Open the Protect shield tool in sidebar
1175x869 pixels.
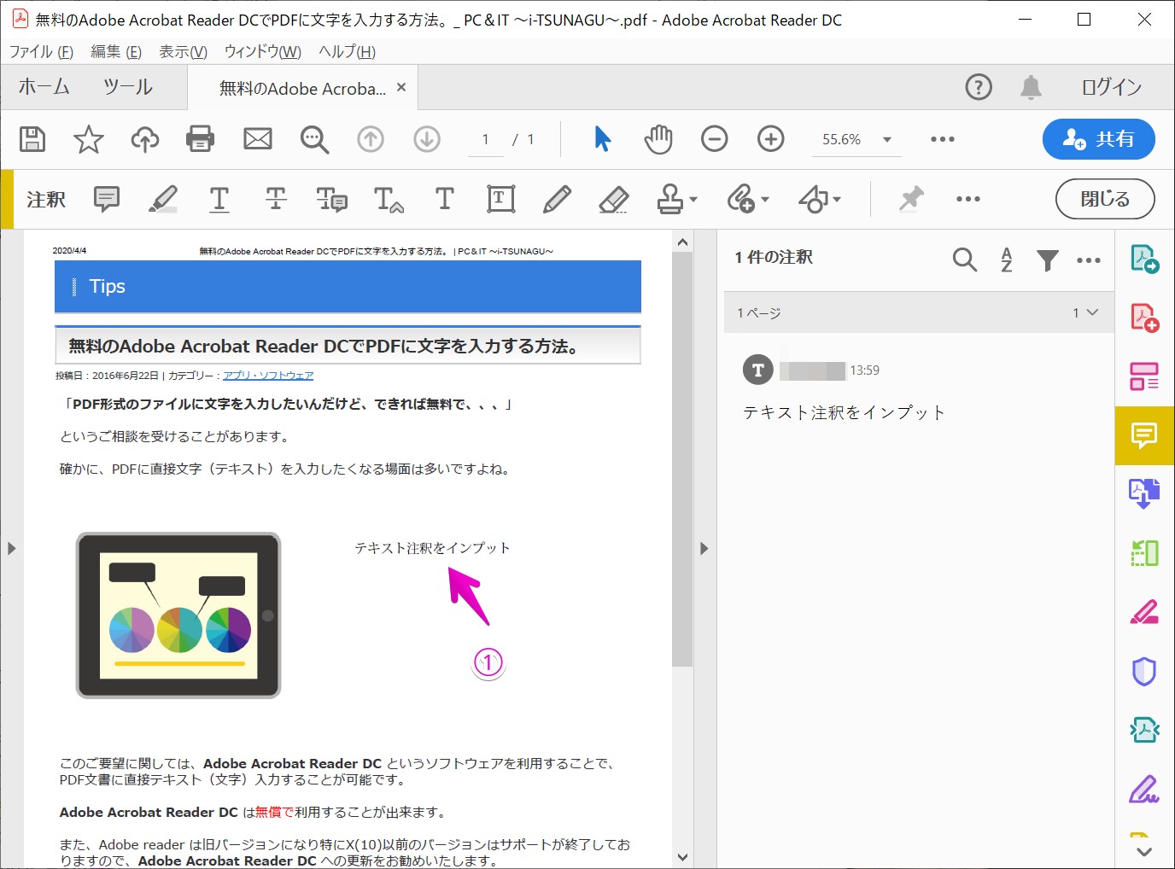pos(1144,672)
